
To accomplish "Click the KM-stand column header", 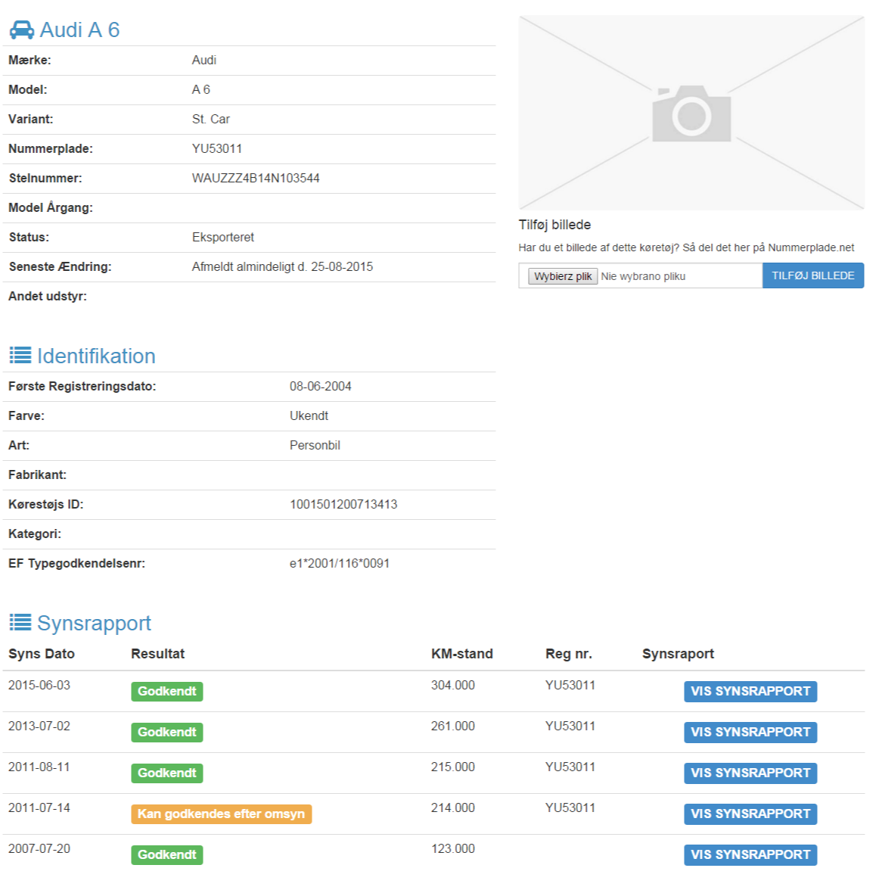I will (x=461, y=654).
